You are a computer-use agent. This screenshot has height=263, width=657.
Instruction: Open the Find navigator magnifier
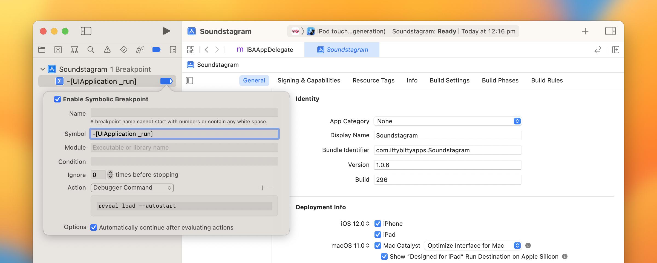pos(91,50)
